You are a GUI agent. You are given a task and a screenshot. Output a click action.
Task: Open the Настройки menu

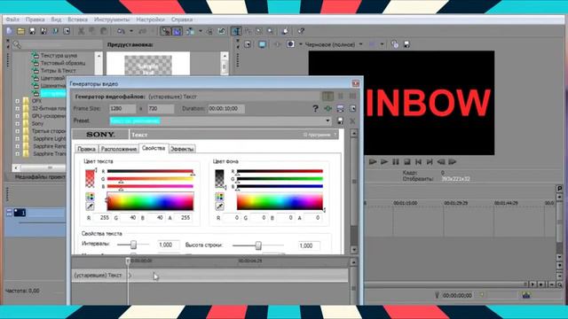pos(150,19)
